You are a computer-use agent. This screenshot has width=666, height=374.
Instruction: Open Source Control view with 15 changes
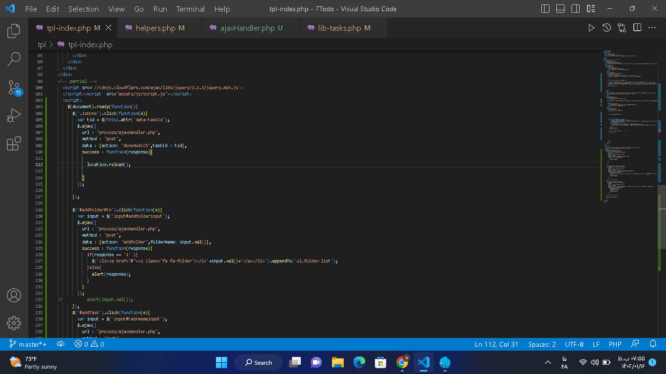(14, 88)
